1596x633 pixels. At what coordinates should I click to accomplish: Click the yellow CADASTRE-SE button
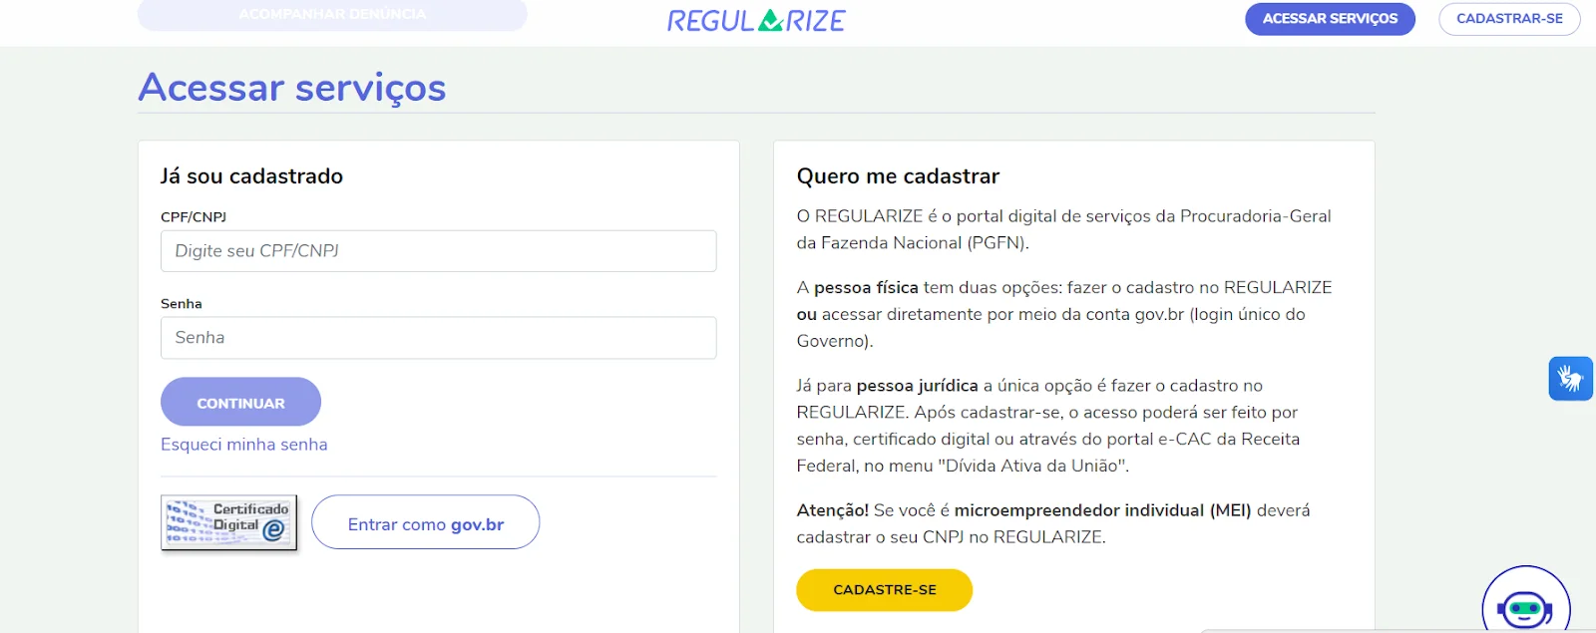(x=884, y=590)
